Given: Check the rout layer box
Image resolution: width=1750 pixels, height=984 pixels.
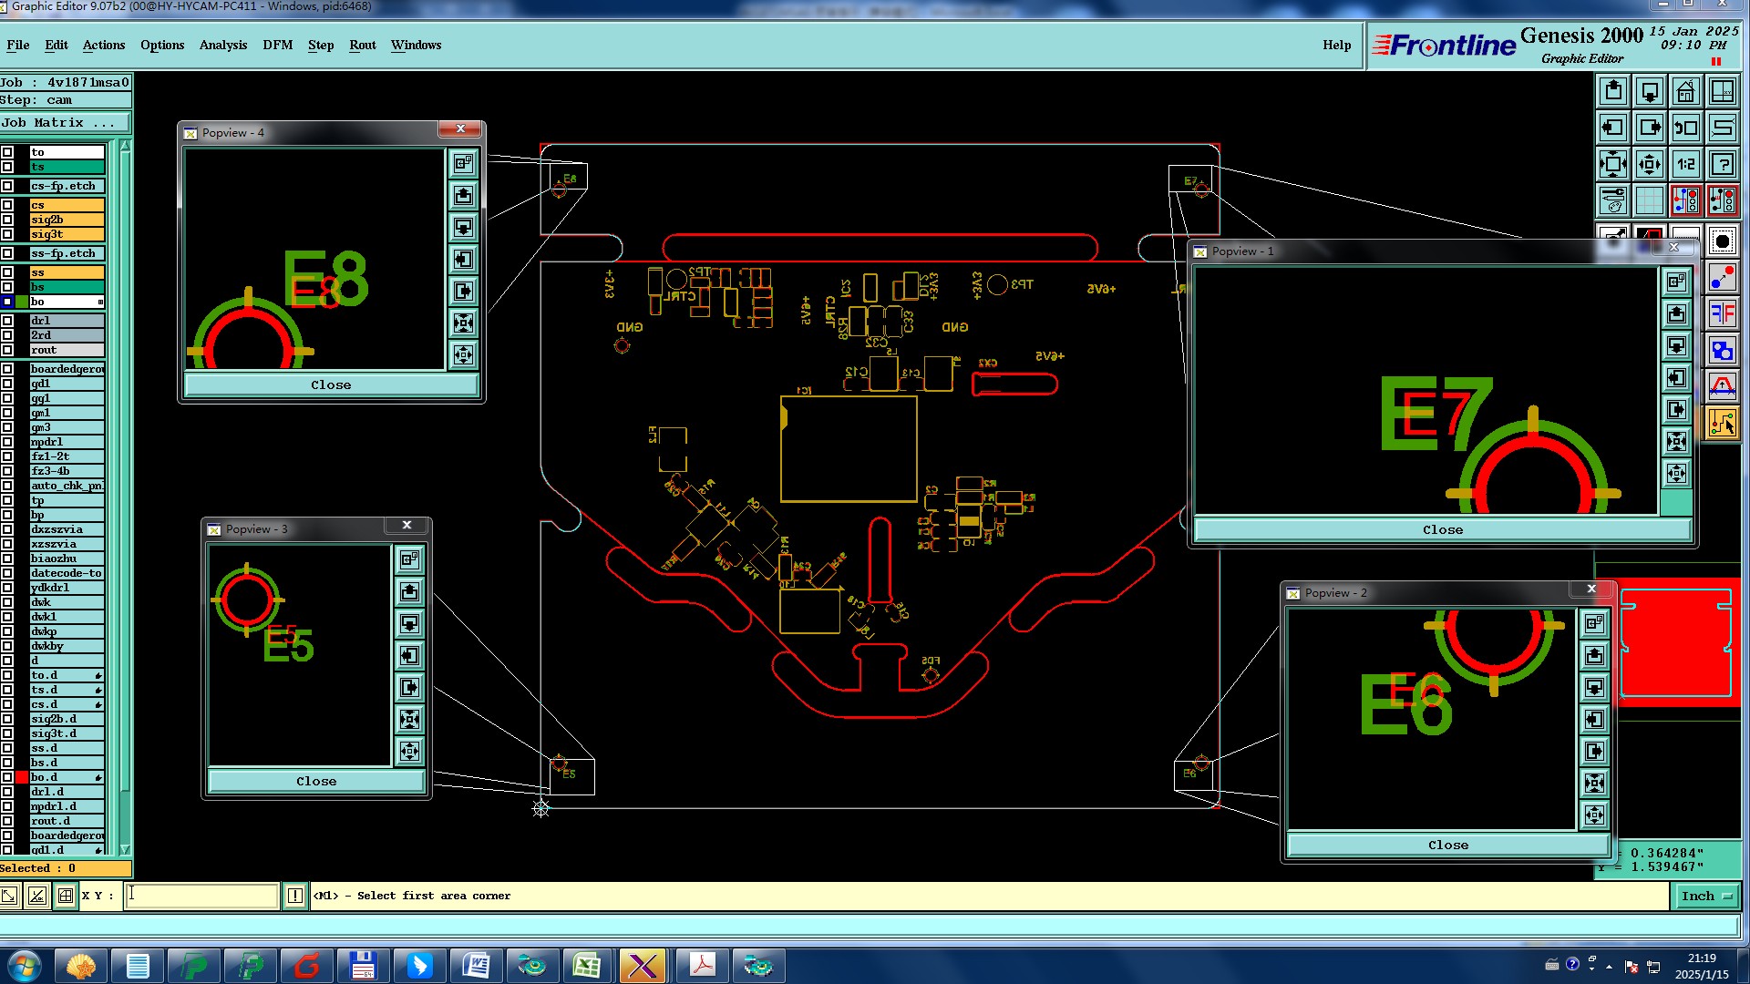Looking at the screenshot, I should pos(7,350).
